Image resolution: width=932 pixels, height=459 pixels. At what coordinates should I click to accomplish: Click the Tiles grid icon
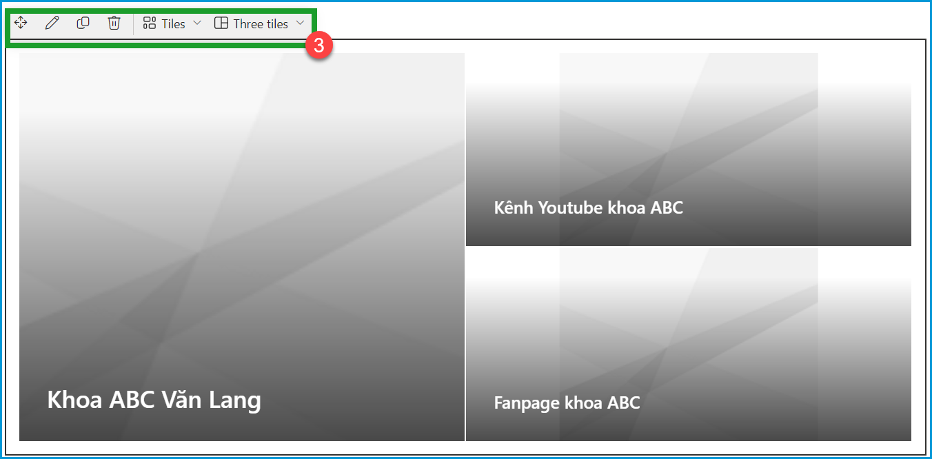click(x=149, y=23)
